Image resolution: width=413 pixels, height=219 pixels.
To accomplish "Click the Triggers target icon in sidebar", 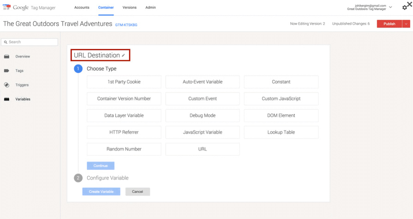I will pyautogui.click(x=6, y=85).
